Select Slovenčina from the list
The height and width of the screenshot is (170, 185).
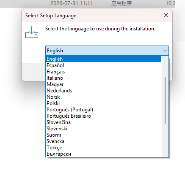103,122
